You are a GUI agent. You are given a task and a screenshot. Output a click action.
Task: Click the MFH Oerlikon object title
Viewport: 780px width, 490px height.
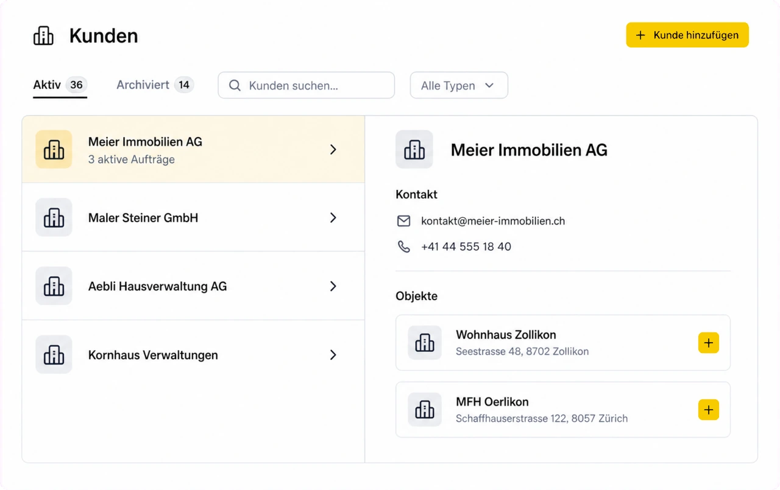click(492, 402)
